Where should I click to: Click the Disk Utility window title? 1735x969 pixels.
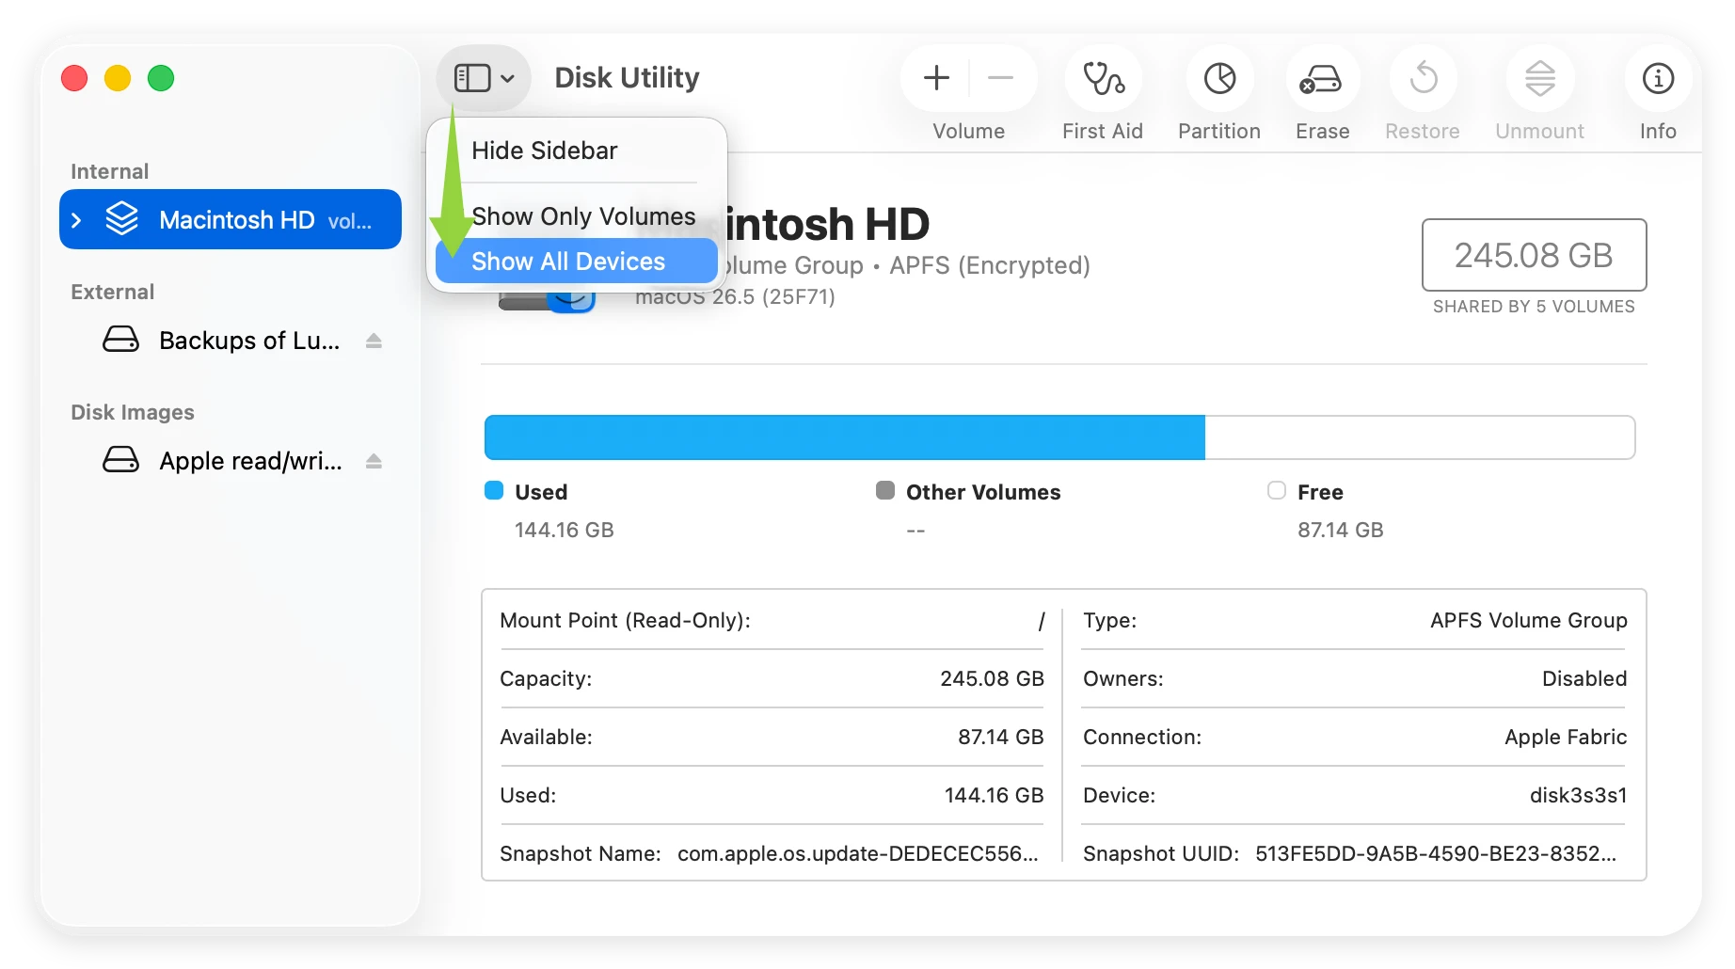coord(627,78)
